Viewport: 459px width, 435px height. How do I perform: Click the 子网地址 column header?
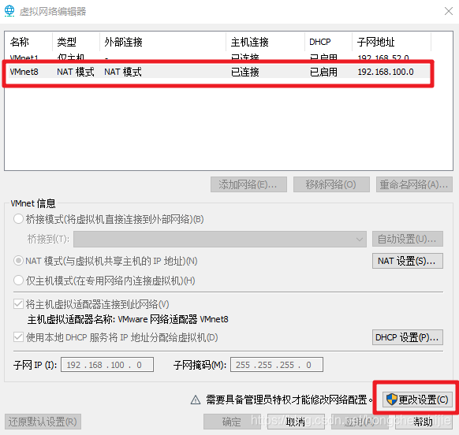click(392, 42)
